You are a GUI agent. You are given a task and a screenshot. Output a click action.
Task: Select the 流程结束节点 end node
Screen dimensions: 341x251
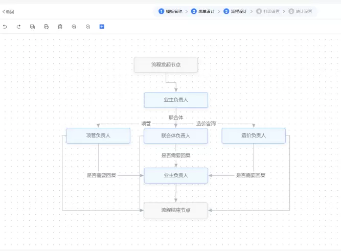176,210
